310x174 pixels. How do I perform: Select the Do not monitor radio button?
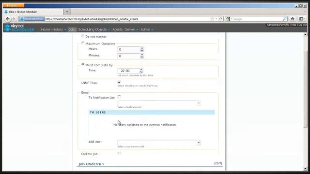[x=83, y=36]
